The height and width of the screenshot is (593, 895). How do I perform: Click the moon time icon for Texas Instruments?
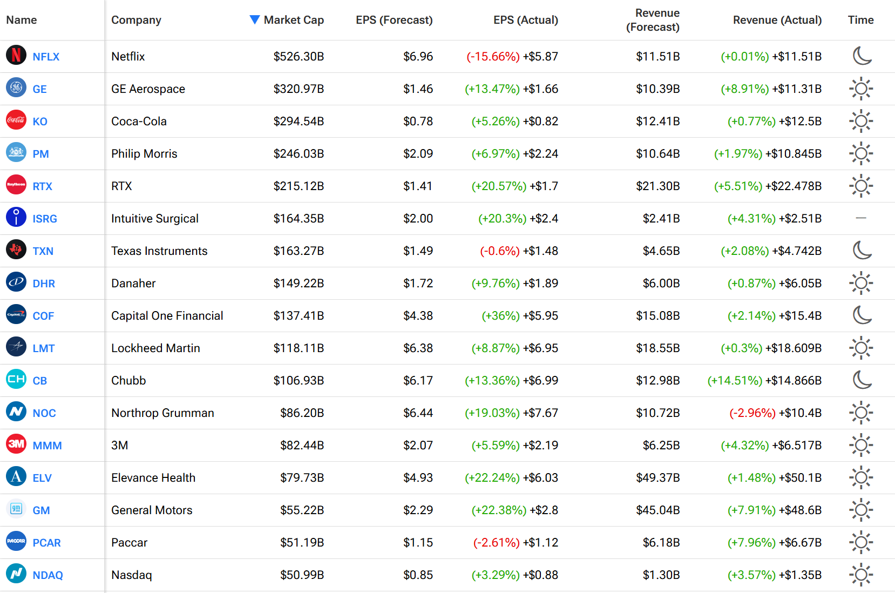pyautogui.click(x=862, y=250)
